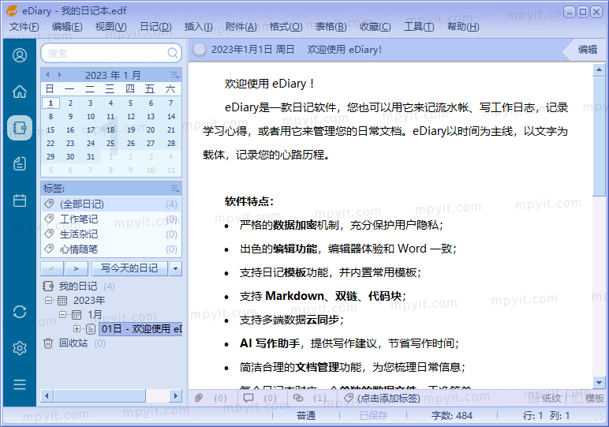Open the documents sidebar icon
Screen dimensions: 609x427
pyautogui.click(x=20, y=163)
